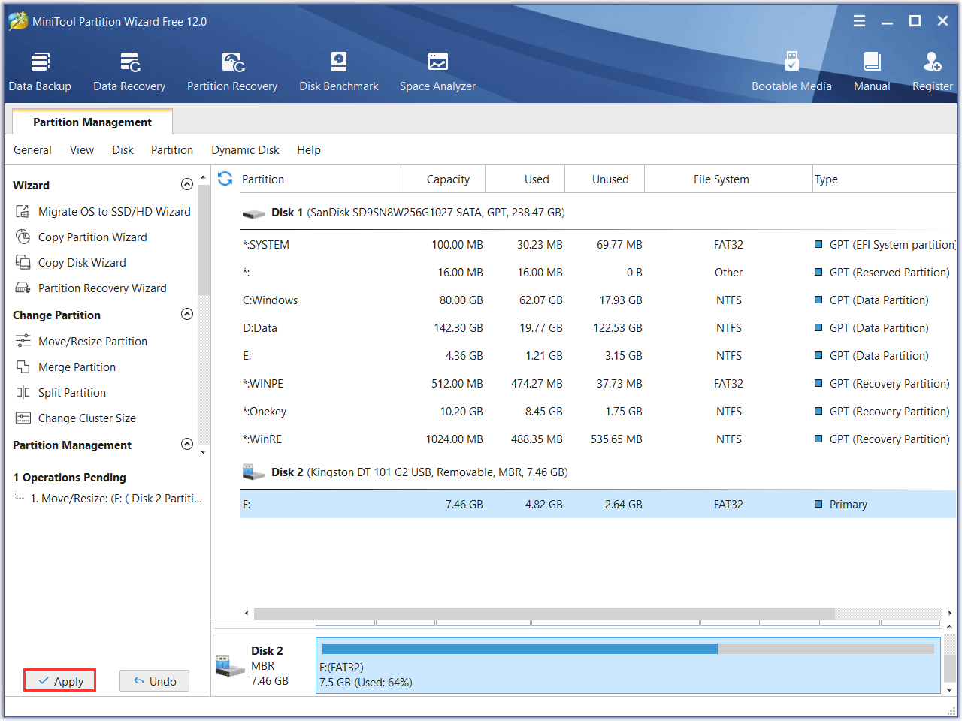Start Disk Benchmark
The image size is (962, 721).
tap(339, 72)
